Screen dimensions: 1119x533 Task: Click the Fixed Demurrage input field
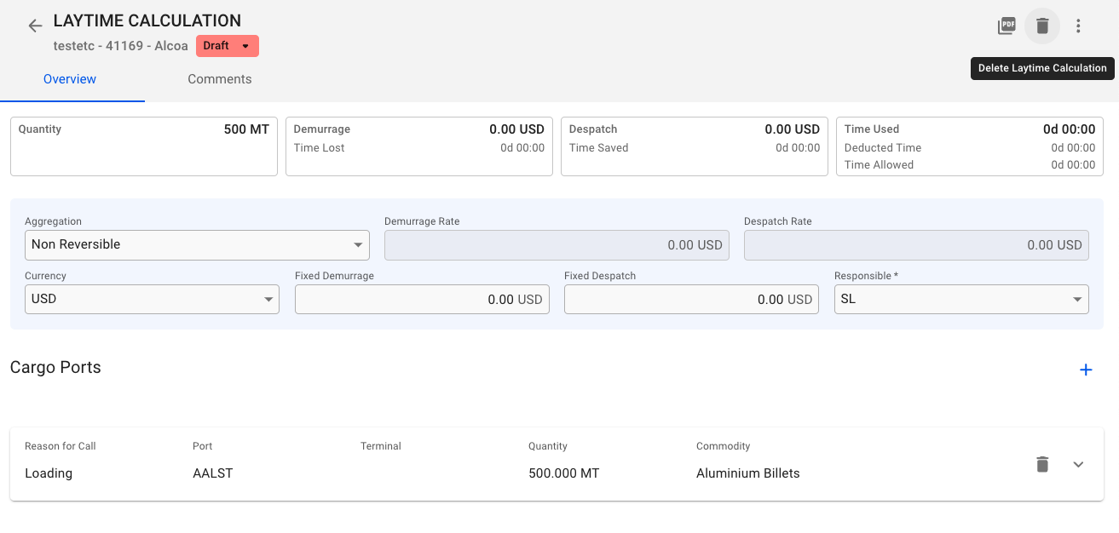[422, 299]
